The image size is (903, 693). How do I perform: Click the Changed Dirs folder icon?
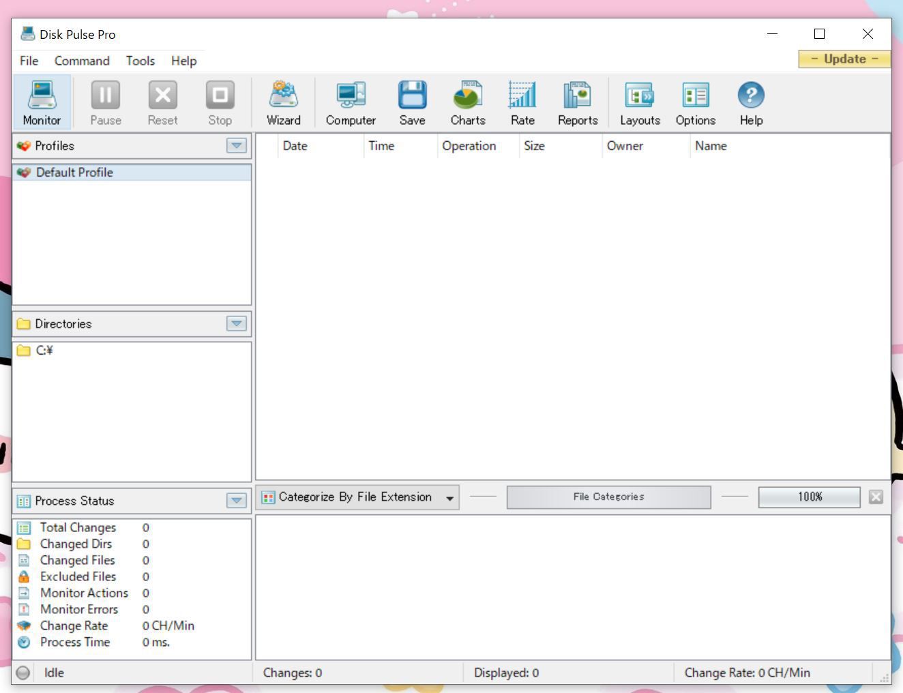pos(24,544)
